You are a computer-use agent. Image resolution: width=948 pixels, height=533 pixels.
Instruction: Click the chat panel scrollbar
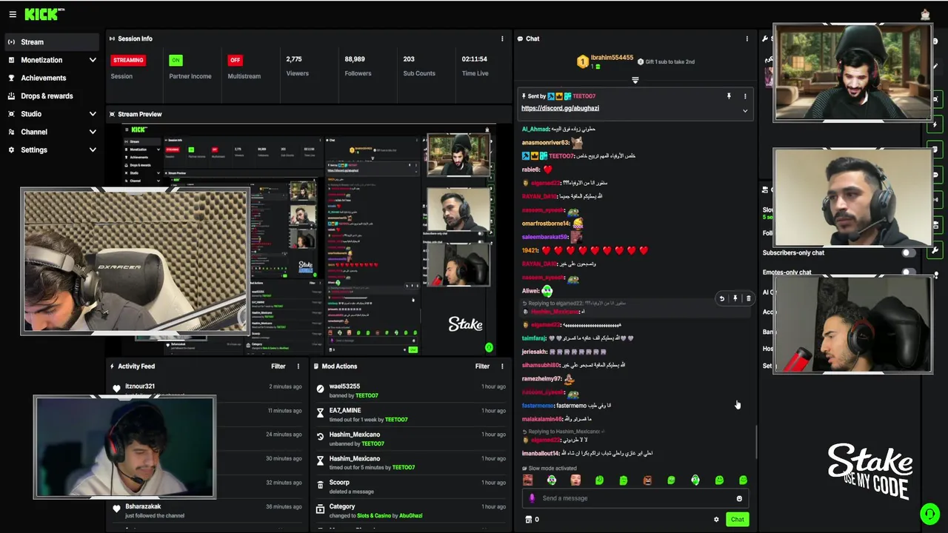point(755,442)
